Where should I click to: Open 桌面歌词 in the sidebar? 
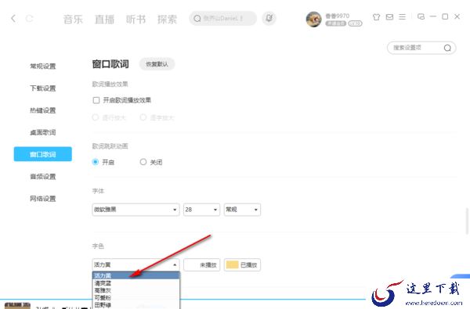point(43,132)
